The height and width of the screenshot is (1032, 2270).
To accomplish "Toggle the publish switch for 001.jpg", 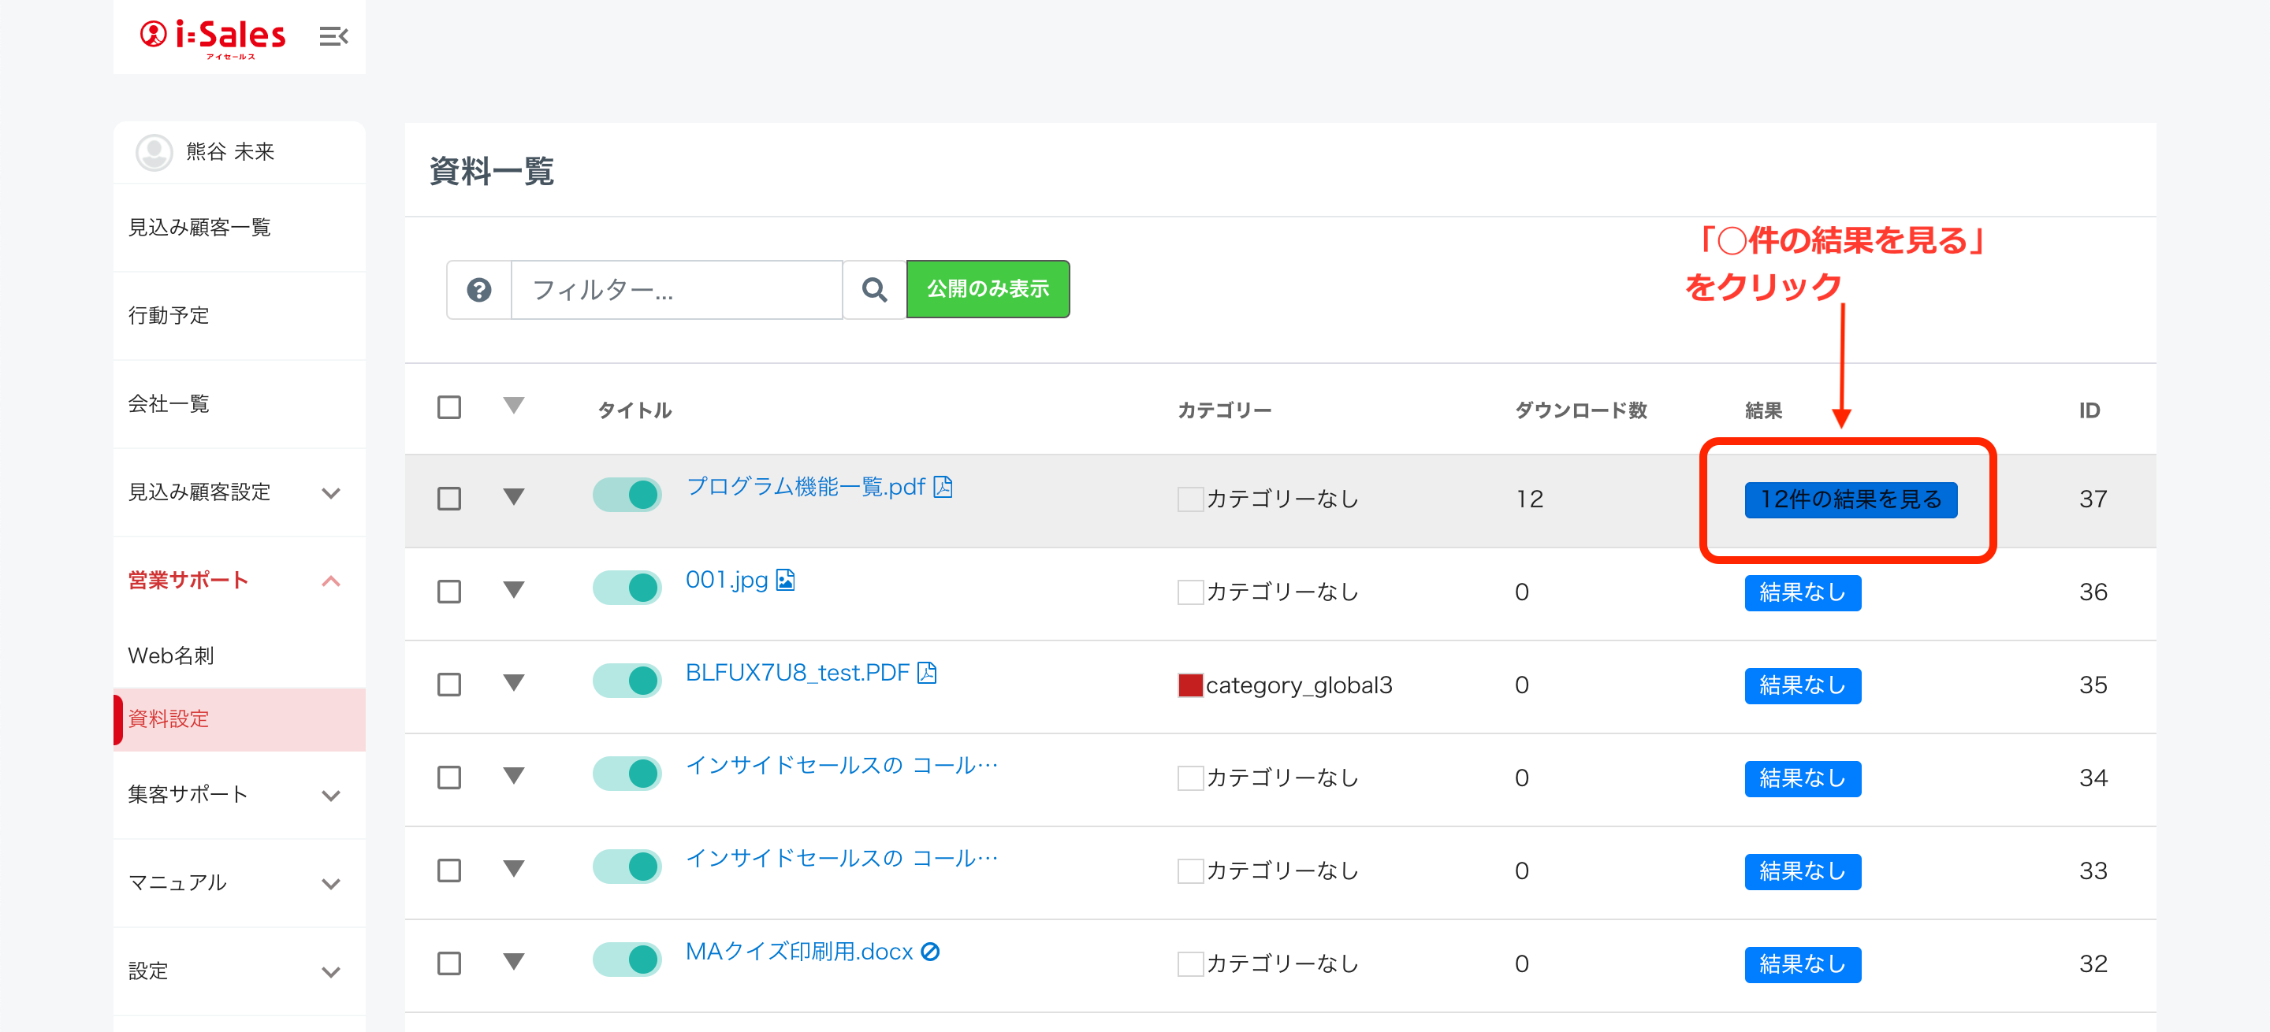I will tap(627, 588).
